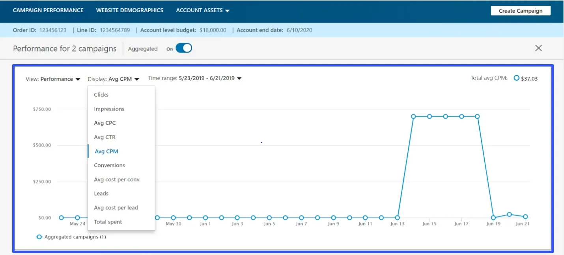This screenshot has height=255, width=564.
Task: Click the peak data point at Jun 15
Action: click(429, 116)
